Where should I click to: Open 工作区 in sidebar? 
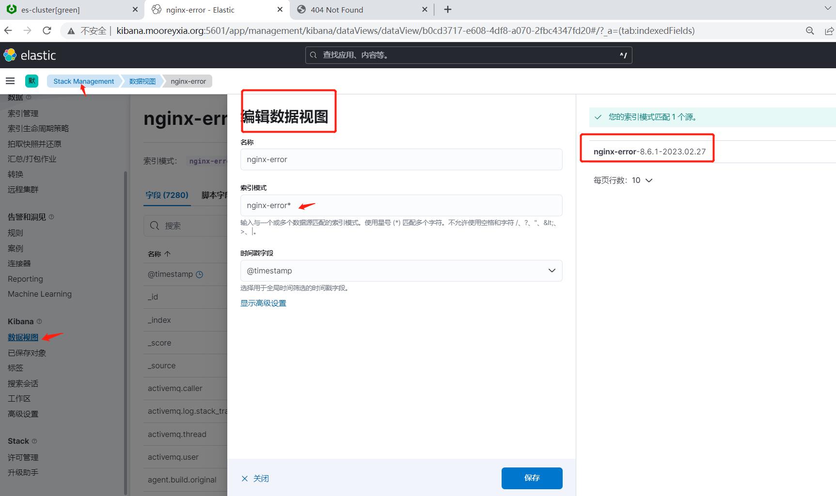click(x=19, y=398)
